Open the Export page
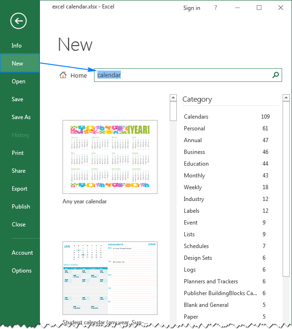The image size is (292, 329). point(20,189)
